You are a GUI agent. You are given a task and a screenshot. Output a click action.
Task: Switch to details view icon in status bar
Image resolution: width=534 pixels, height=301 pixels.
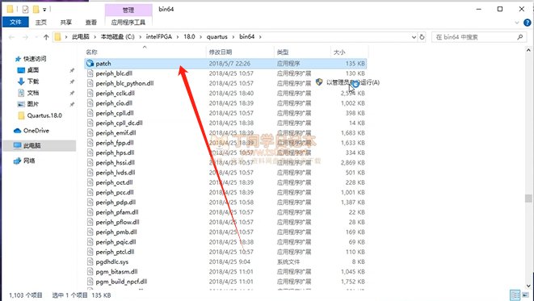point(515,295)
